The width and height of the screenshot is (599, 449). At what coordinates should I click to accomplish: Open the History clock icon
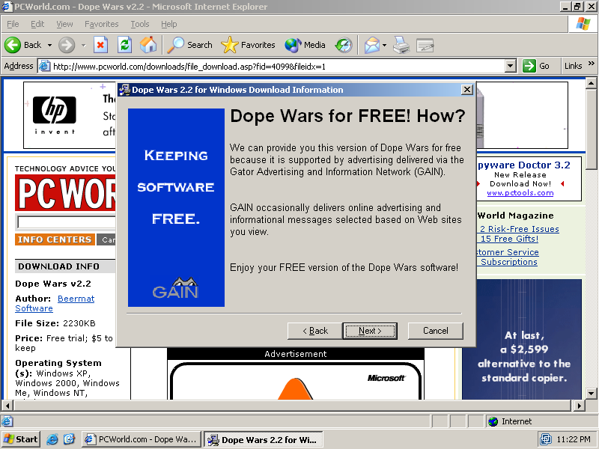click(x=344, y=45)
